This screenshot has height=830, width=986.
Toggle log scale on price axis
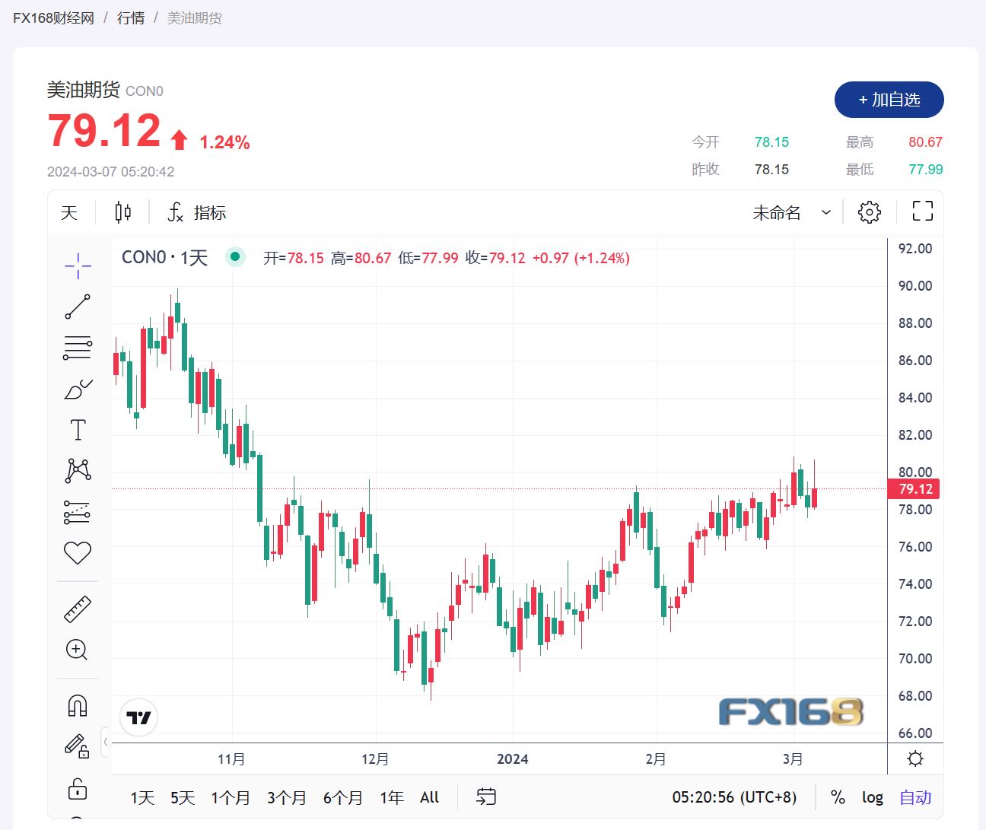tap(872, 797)
